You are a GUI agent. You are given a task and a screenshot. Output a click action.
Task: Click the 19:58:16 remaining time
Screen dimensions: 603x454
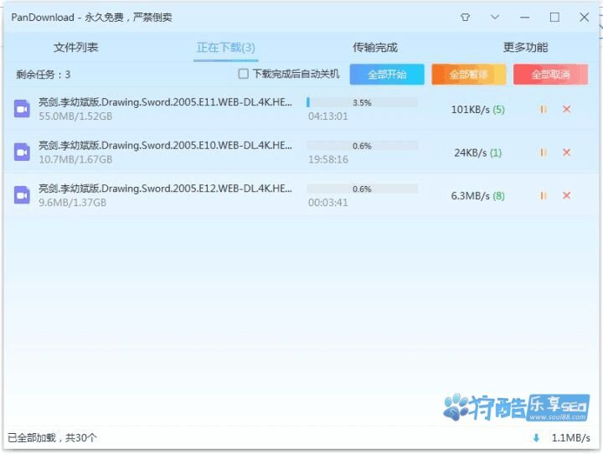click(328, 159)
